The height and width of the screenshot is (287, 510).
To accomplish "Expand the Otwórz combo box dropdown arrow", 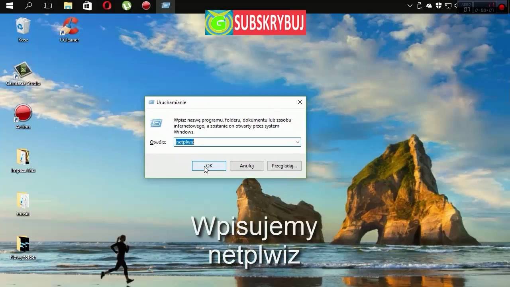I will tap(297, 142).
